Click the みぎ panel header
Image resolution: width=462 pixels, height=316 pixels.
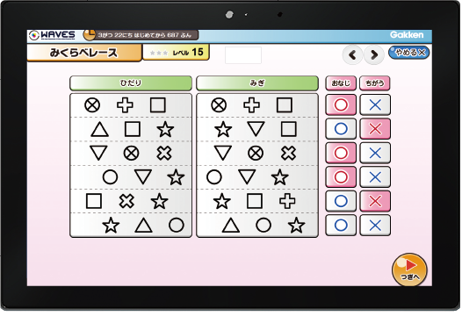(x=257, y=83)
